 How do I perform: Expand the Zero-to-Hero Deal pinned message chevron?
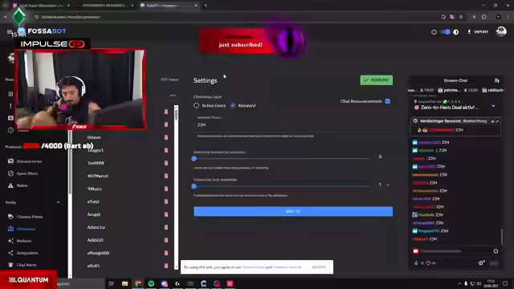click(x=493, y=106)
